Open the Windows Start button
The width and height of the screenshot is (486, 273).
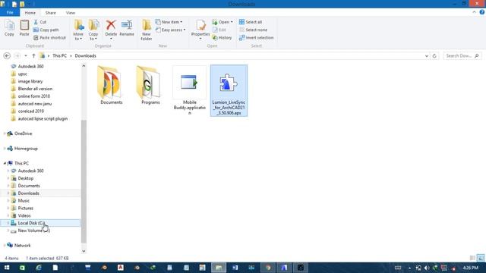(7, 268)
